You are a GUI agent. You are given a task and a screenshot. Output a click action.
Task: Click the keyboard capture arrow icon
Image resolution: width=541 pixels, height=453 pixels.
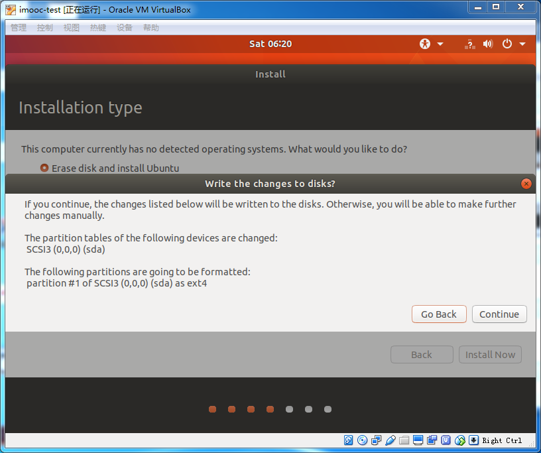pos(474,440)
